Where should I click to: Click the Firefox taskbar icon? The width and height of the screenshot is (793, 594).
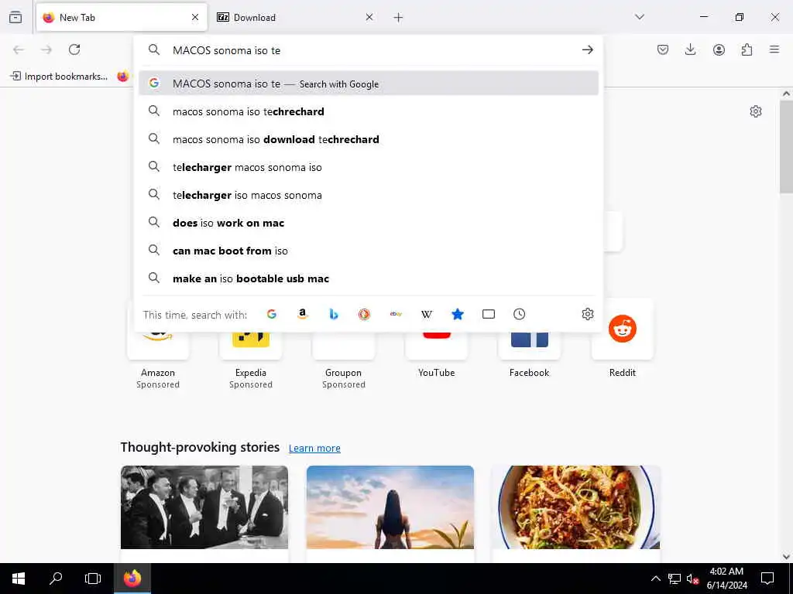coord(132,579)
